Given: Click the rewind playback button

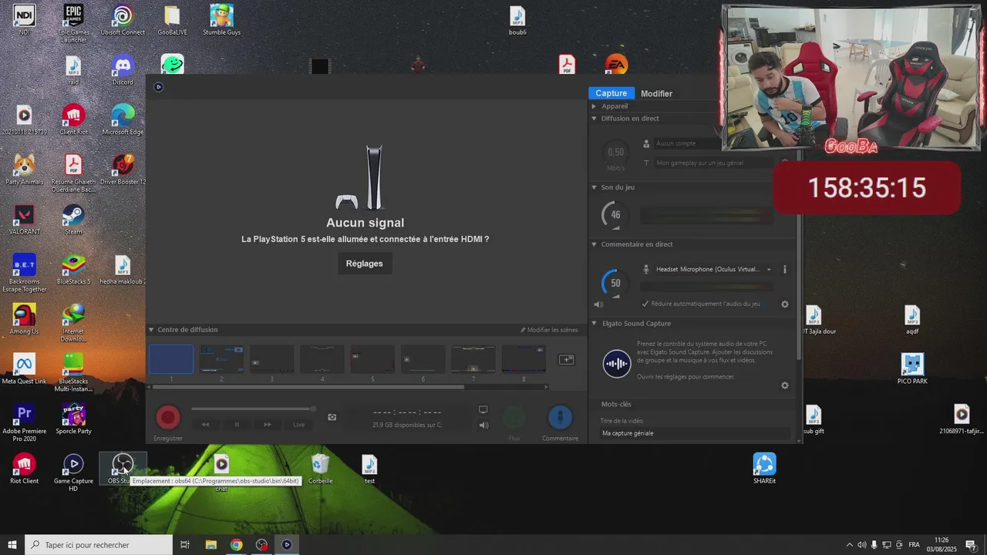Looking at the screenshot, I should 205,425.
